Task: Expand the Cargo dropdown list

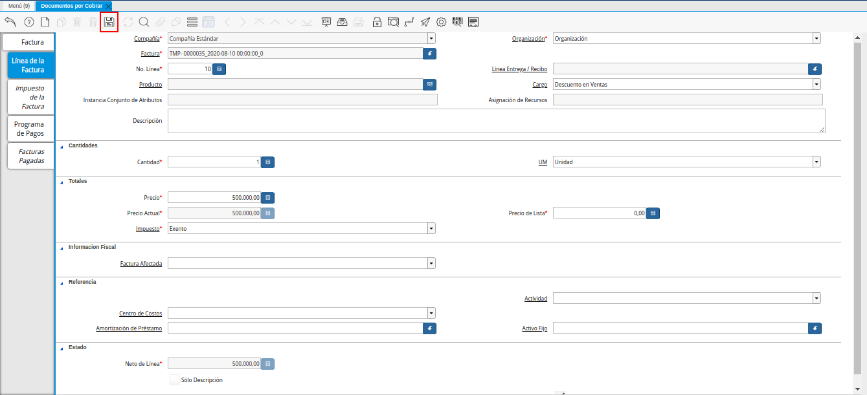Action: [x=816, y=85]
